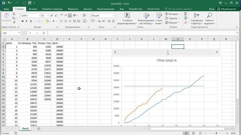Click the zoom slider handle in status bar
241x135 pixels.
click(216, 133)
